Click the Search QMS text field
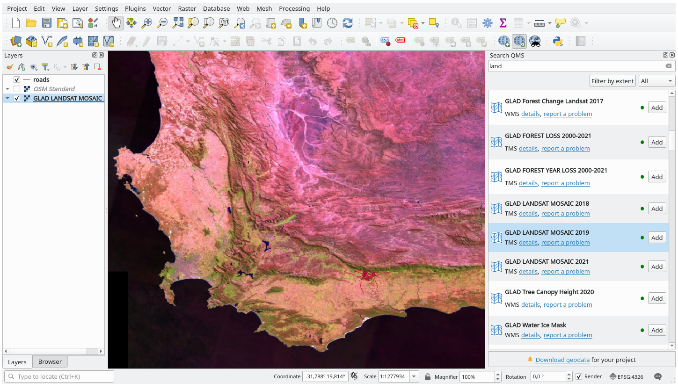678x390 pixels. (576, 66)
